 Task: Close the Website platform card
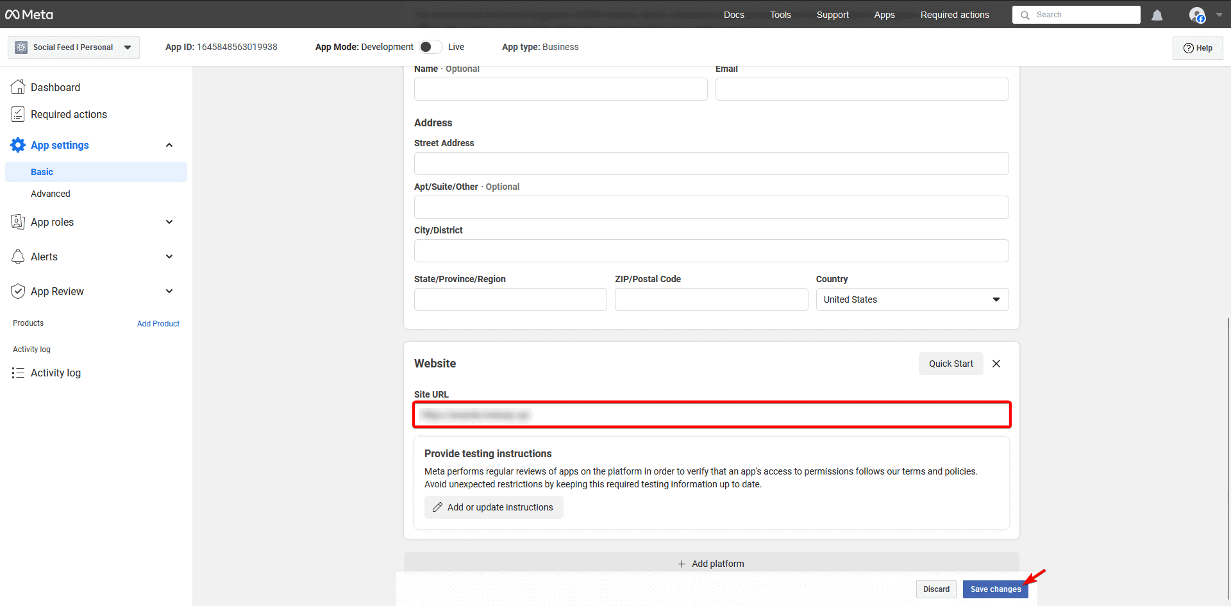tap(996, 364)
